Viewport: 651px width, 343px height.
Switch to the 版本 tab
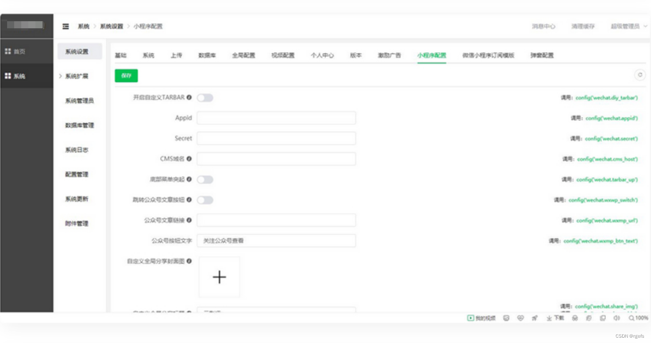356,55
